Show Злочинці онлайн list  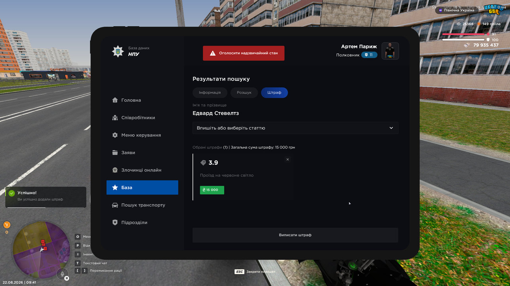click(142, 170)
